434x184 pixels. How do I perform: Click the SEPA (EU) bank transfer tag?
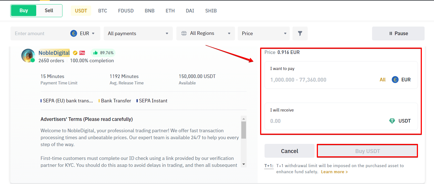[67, 101]
